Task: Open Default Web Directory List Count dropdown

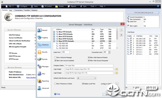Action: pos(87,78)
